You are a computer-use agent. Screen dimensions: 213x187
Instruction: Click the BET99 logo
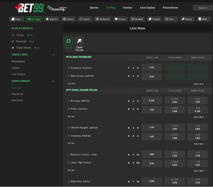pos(29,8)
